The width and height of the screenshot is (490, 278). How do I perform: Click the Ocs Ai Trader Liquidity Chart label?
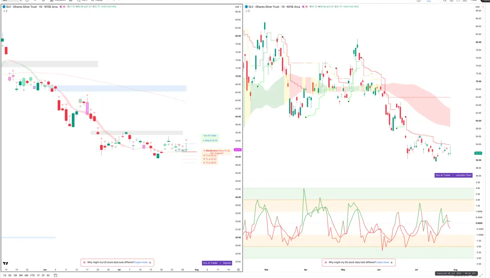point(453,175)
